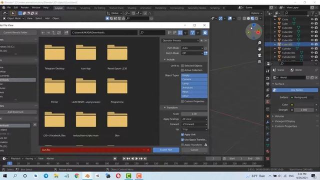This screenshot has width=320, height=180.
Task: Open the Apply Scalings dropdown
Action: click(x=194, y=119)
